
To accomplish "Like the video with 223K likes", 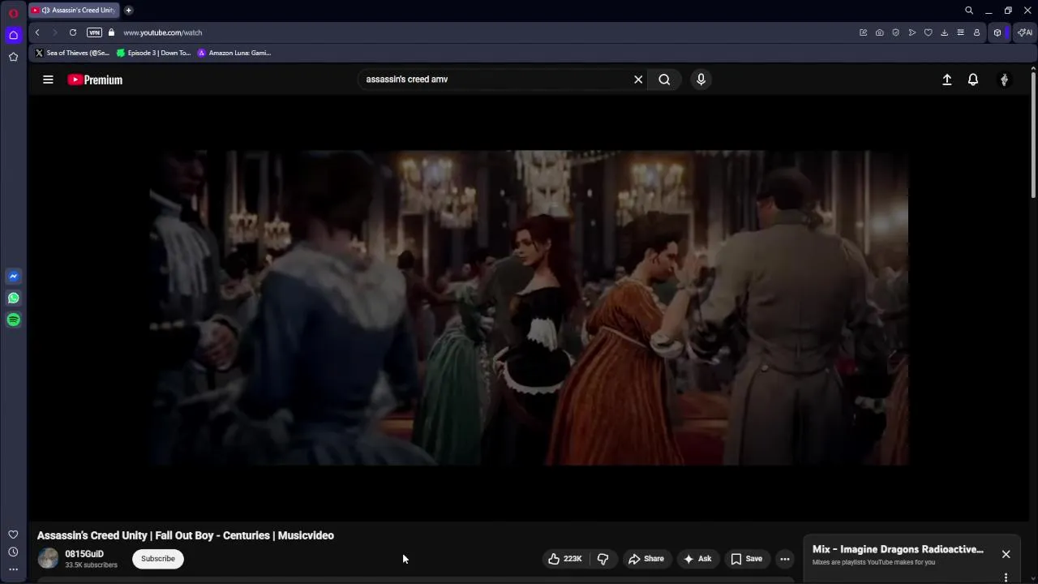I will 565,559.
